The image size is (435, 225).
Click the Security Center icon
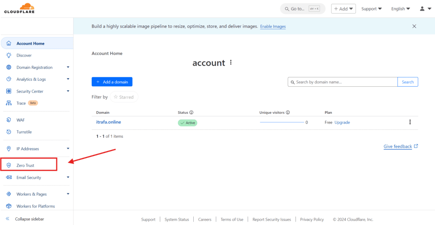pyautogui.click(x=9, y=91)
